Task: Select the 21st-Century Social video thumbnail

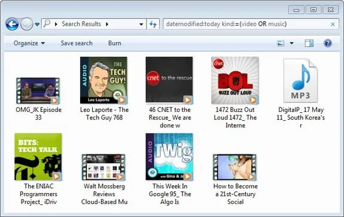Action: coord(235,167)
